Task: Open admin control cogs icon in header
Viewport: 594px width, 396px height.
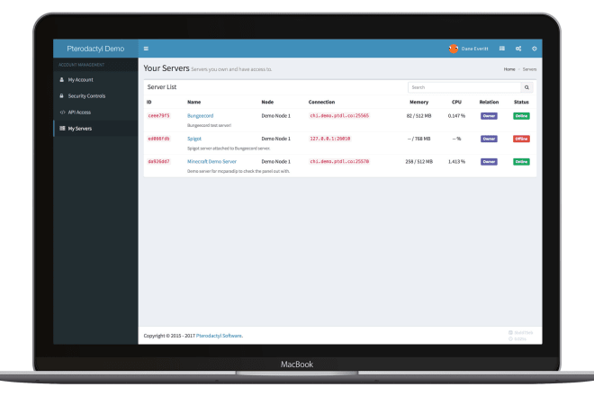Action: [x=518, y=49]
